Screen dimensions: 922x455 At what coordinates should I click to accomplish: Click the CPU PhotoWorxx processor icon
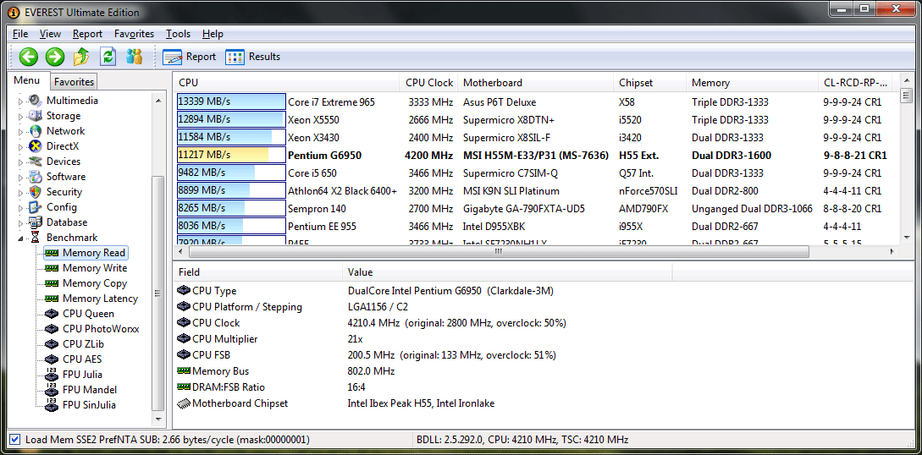(x=52, y=329)
